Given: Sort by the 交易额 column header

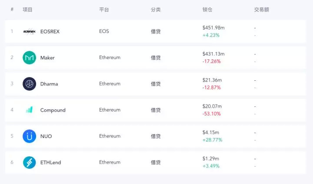Looking at the screenshot, I should click(x=261, y=10).
